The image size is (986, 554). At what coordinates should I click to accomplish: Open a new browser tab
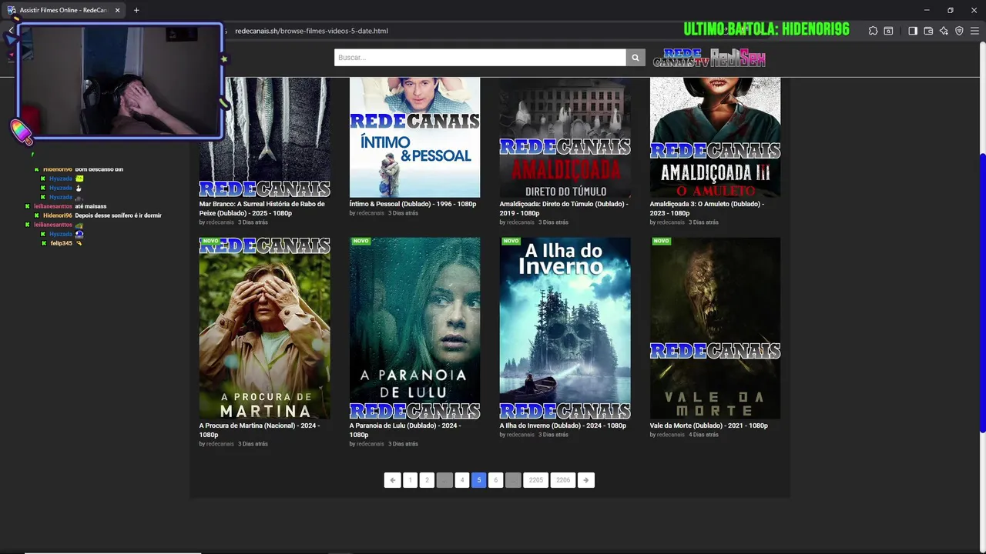[x=136, y=10]
